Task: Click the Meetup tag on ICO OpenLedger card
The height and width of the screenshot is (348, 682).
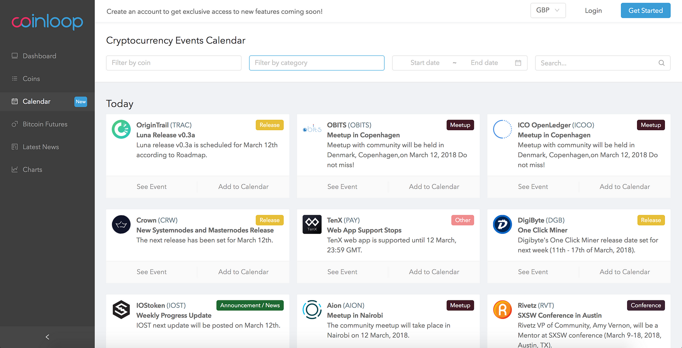Action: (x=651, y=125)
